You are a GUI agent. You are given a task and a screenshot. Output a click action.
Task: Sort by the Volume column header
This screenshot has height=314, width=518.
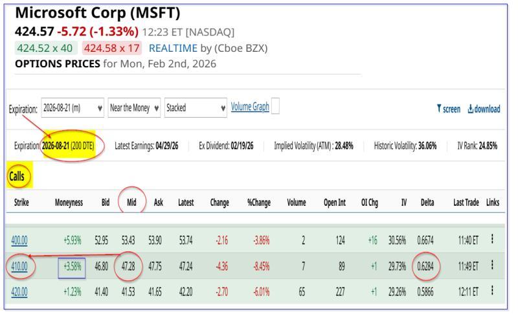click(297, 203)
